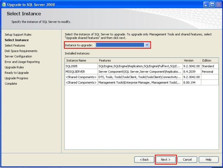Click the SQL Server setup title bar icon
This screenshot has width=223, height=168.
[4, 5]
